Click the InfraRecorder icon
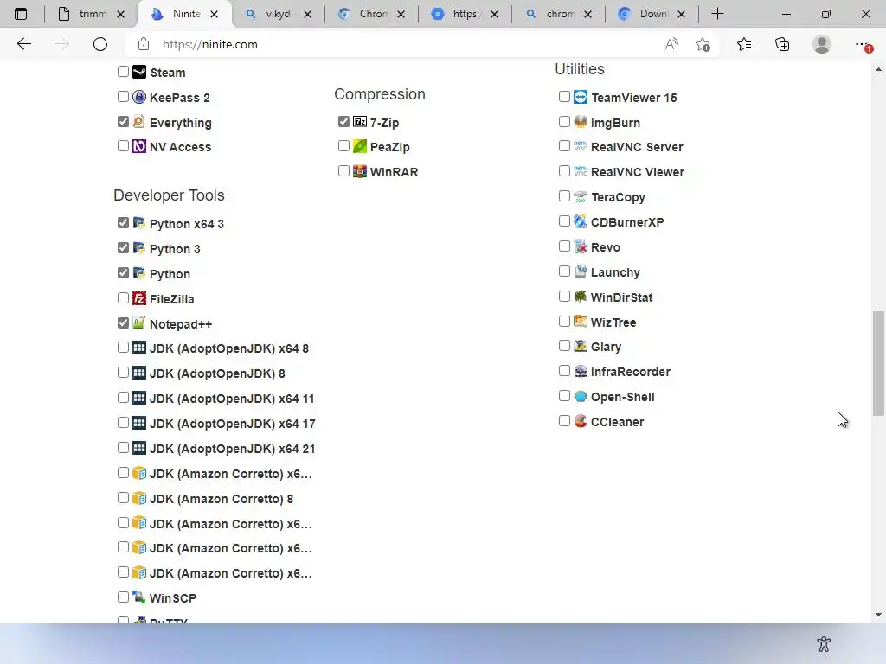This screenshot has height=664, width=886. (581, 371)
